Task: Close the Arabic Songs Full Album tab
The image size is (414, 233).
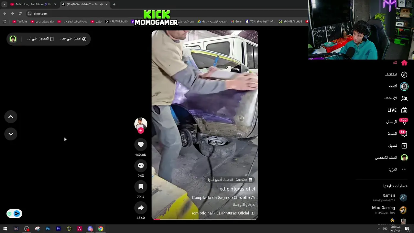Action: click(x=55, y=4)
